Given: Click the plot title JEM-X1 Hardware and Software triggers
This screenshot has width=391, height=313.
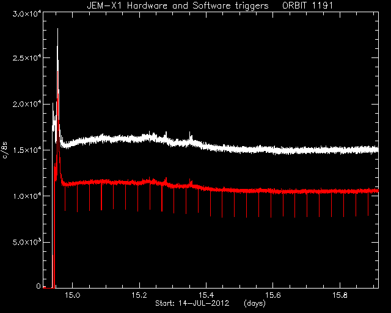Looking at the screenshot, I should tap(178, 6).
